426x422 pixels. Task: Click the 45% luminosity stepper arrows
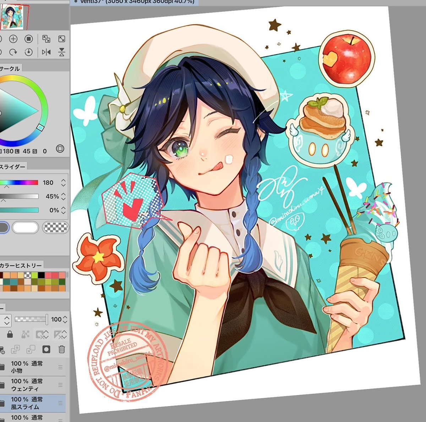click(x=63, y=196)
